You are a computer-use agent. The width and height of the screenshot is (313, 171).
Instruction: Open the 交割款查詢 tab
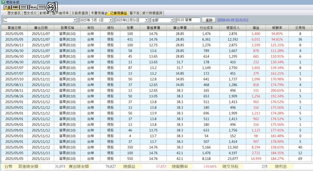point(79,13)
